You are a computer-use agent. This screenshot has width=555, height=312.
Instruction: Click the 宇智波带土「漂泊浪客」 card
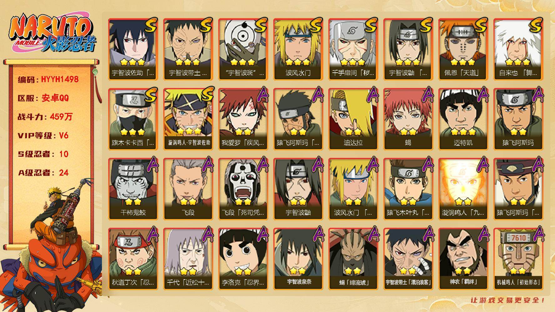[408, 259]
